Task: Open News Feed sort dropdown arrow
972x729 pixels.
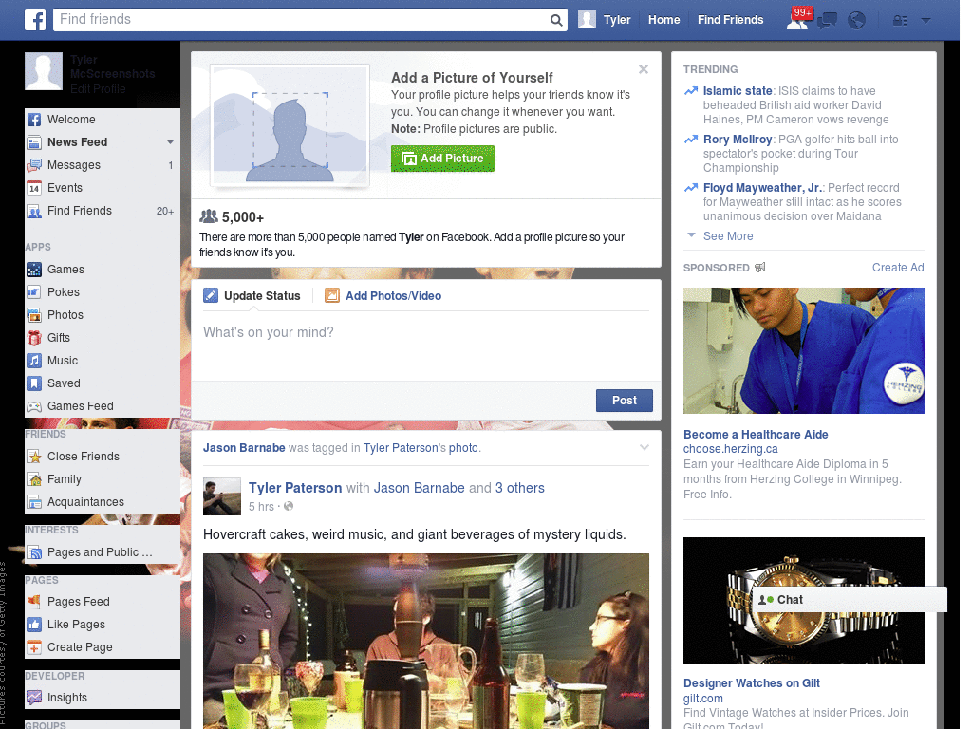Action: click(170, 142)
